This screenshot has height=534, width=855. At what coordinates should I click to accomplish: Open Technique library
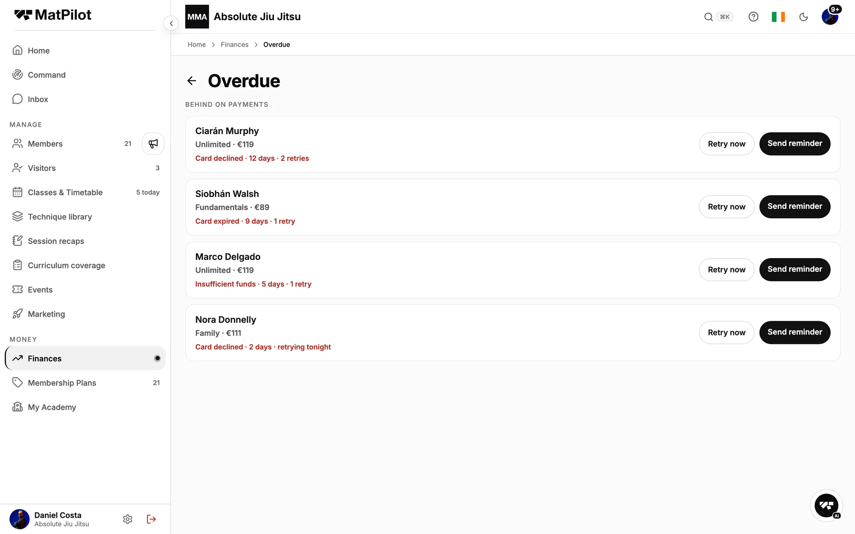85,217
